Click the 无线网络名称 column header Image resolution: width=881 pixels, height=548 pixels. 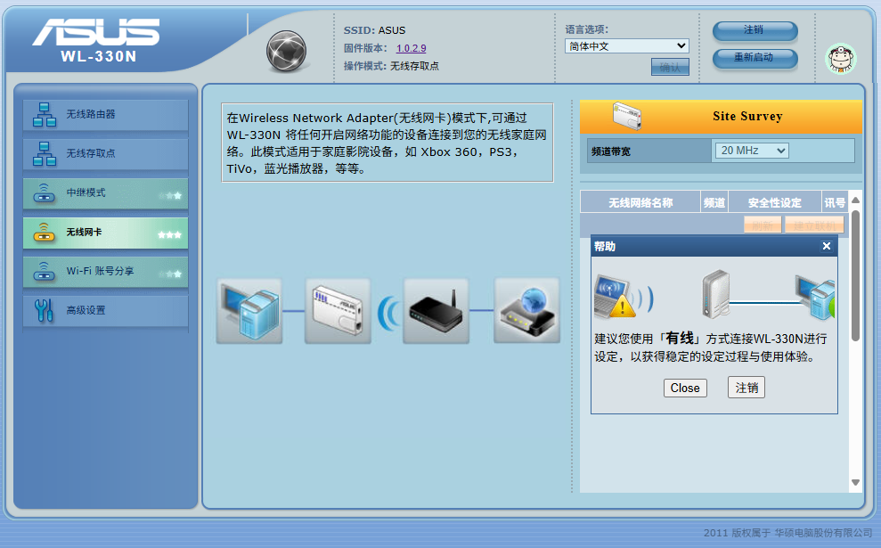coord(641,201)
